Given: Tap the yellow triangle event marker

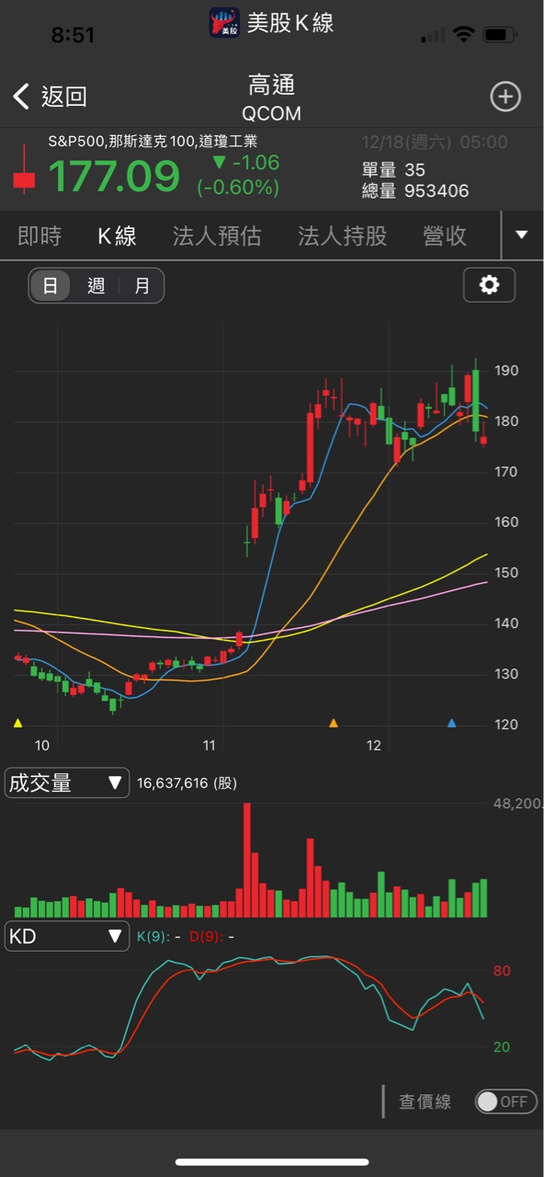Looking at the screenshot, I should click(x=18, y=724).
